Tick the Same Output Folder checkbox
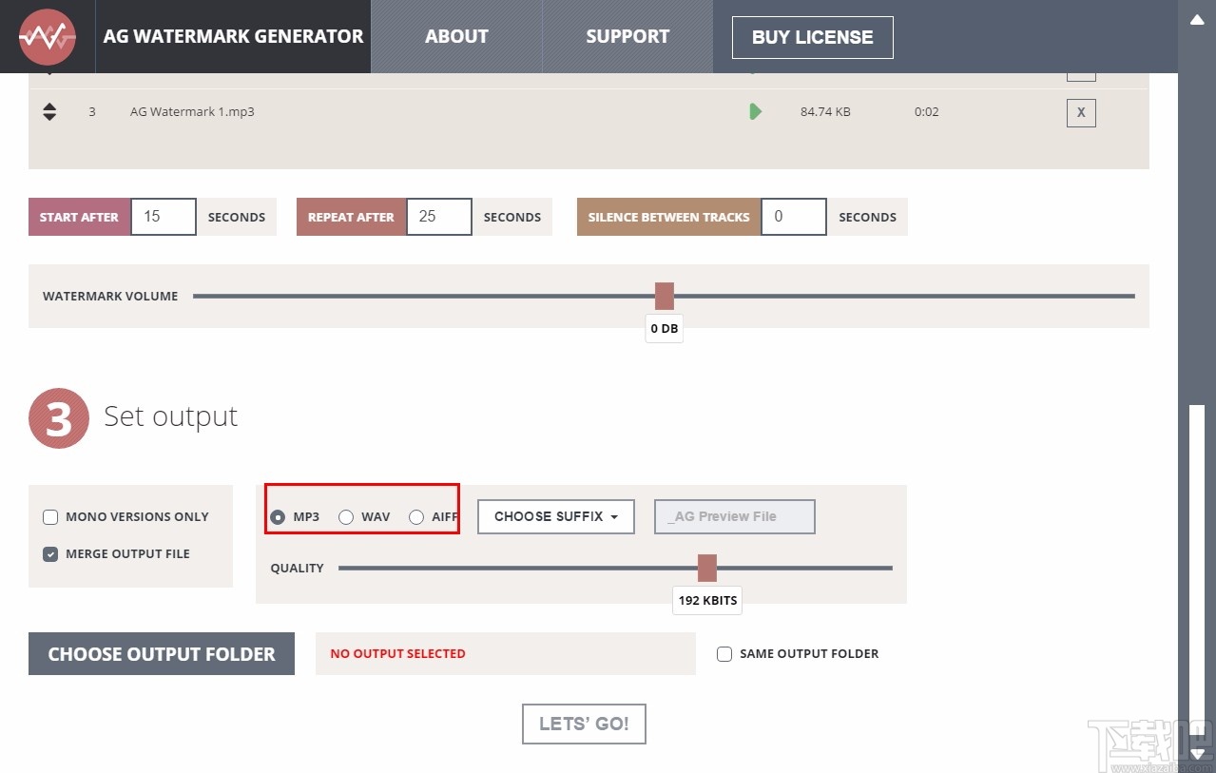 (x=724, y=654)
